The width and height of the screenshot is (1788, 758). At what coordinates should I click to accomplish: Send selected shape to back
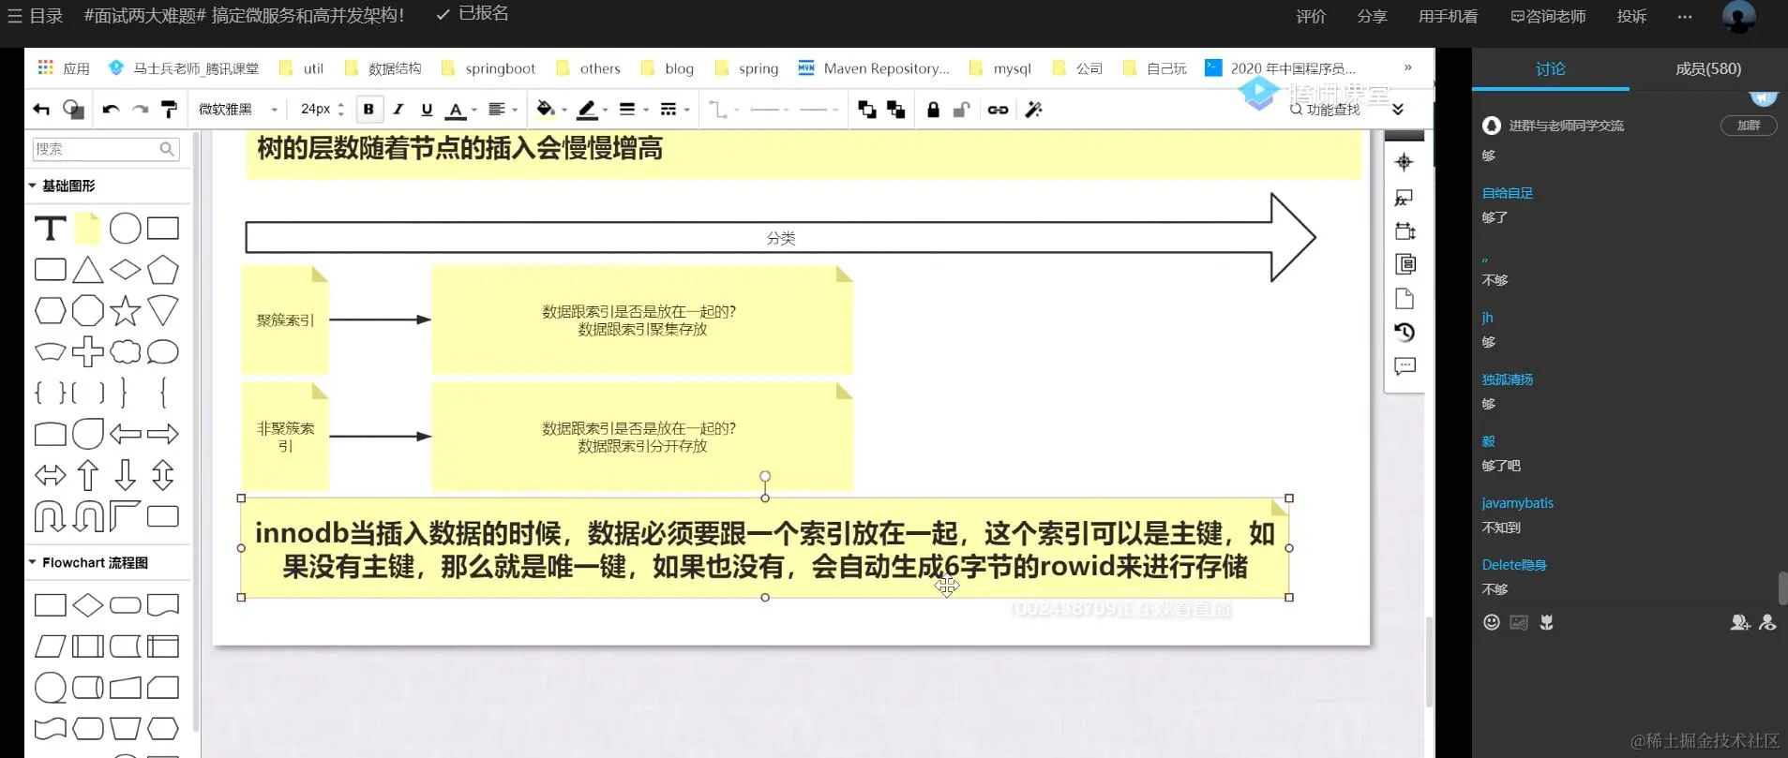click(895, 110)
